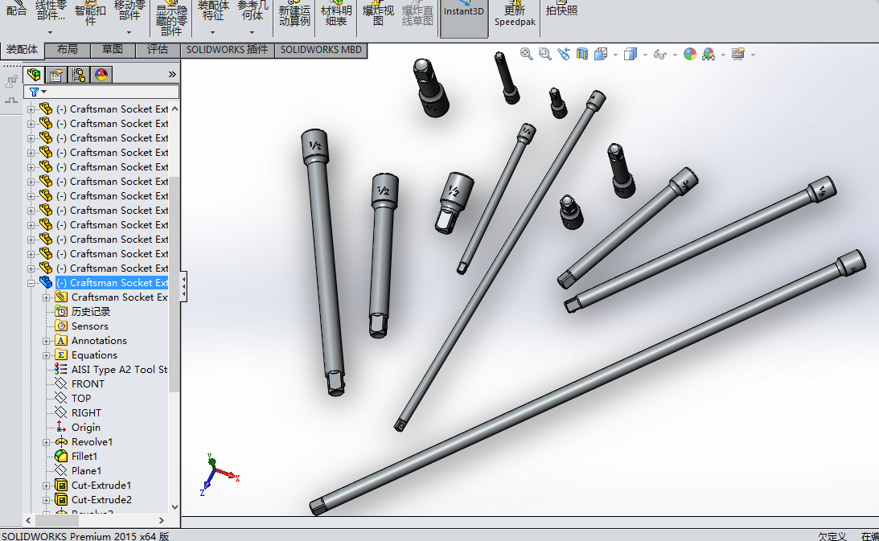The height and width of the screenshot is (541, 879).
Task: Open the View Orientation dropdown arrow
Action: [x=615, y=55]
